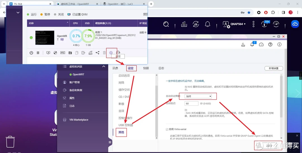Screen dimensions: 302x153
Task: Open the QNAP564 user account dropdown
Action: 234,24
